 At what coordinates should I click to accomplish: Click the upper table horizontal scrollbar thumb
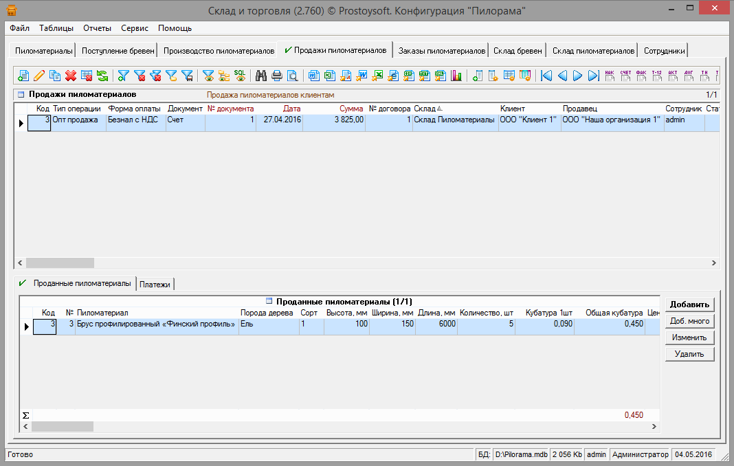60,263
